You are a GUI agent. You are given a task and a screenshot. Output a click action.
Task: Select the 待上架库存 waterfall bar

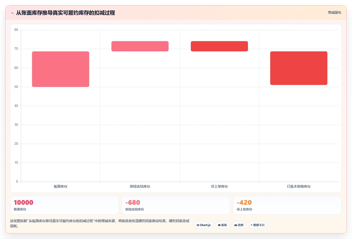coord(219,46)
